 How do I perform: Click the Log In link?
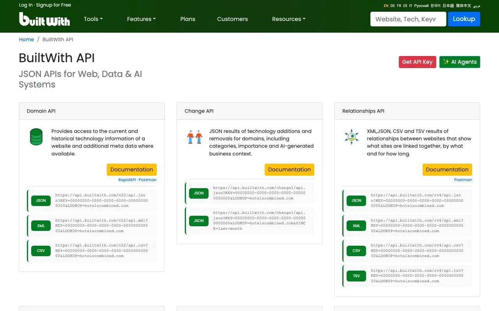(26, 5)
